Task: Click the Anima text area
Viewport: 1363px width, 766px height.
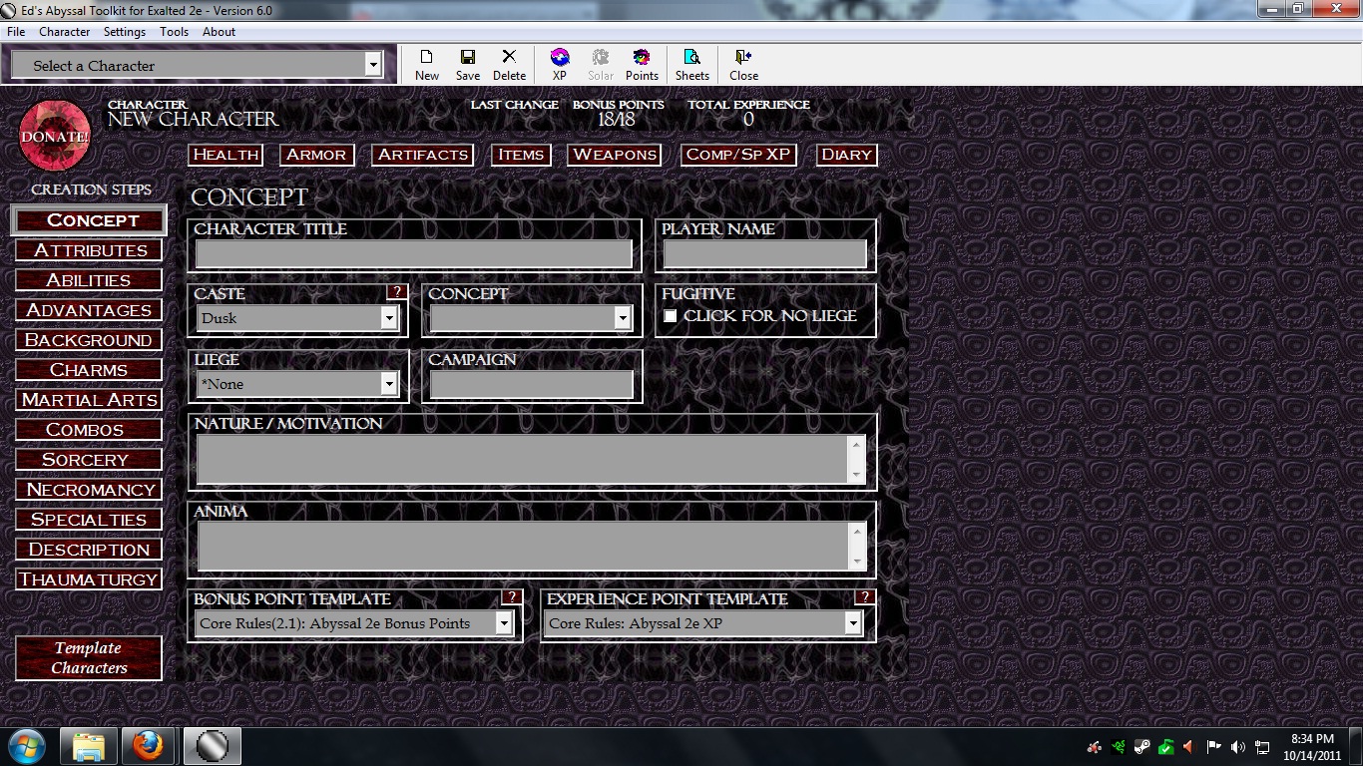Action: [x=532, y=547]
